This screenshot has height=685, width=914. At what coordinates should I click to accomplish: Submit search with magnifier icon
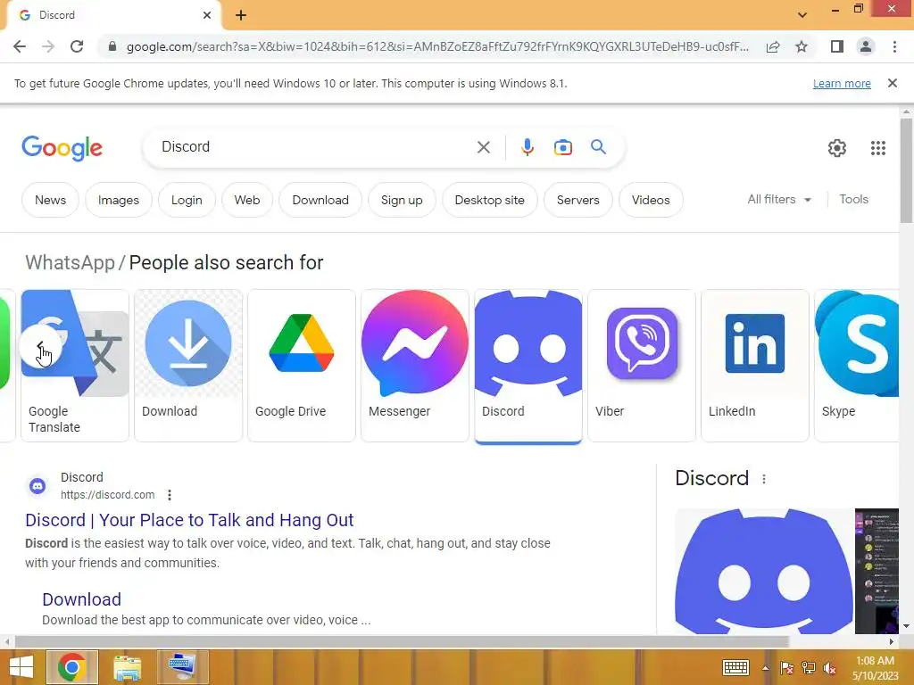(598, 147)
